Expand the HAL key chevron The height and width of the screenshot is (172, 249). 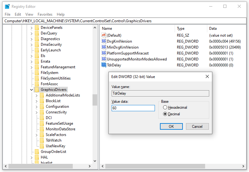point(31,157)
